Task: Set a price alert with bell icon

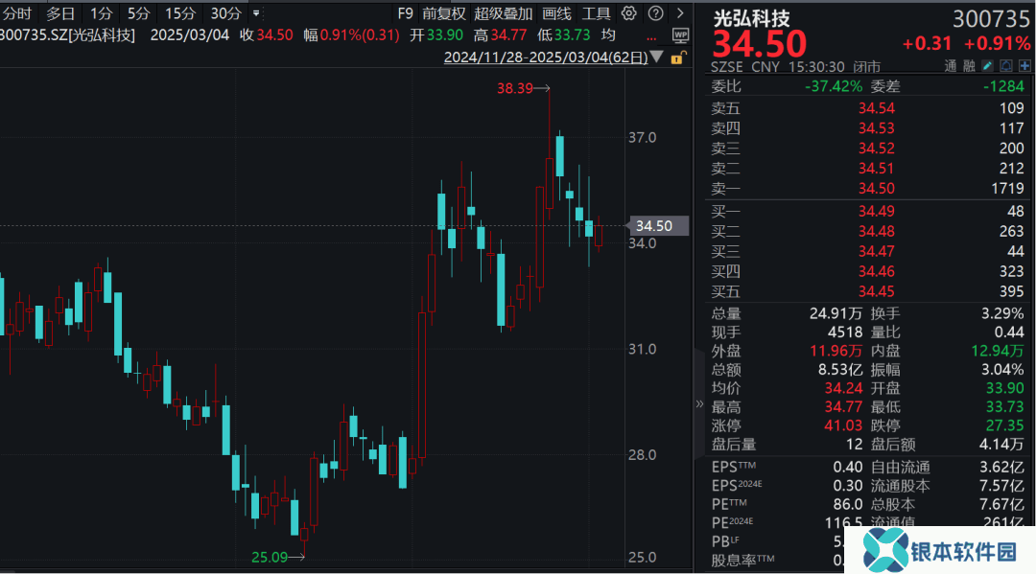Action: pyautogui.click(x=1006, y=66)
